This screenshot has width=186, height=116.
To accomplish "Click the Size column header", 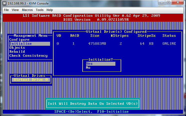I will click(95, 36).
